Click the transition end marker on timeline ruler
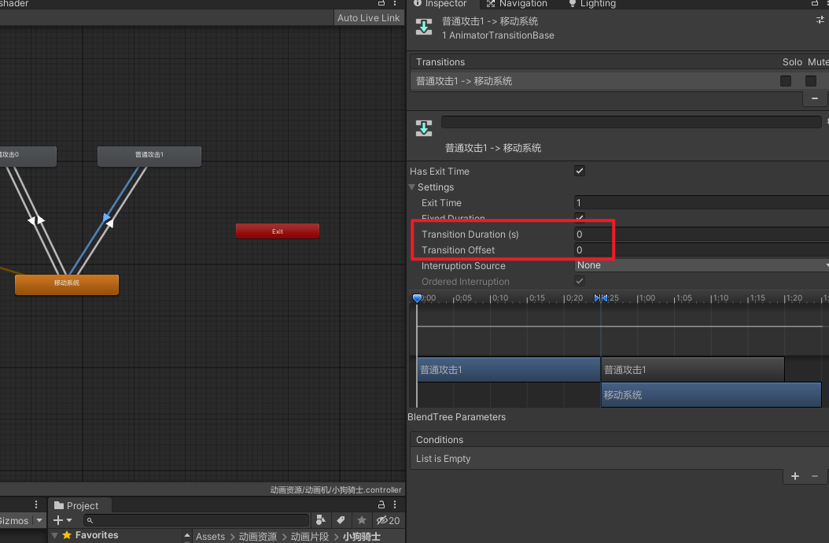Image resolution: width=829 pixels, height=543 pixels. tap(604, 298)
